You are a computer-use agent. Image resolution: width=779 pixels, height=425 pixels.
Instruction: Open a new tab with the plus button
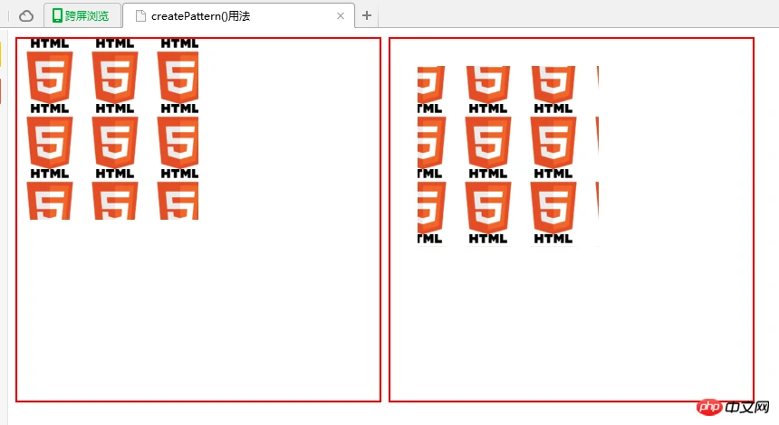point(367,16)
